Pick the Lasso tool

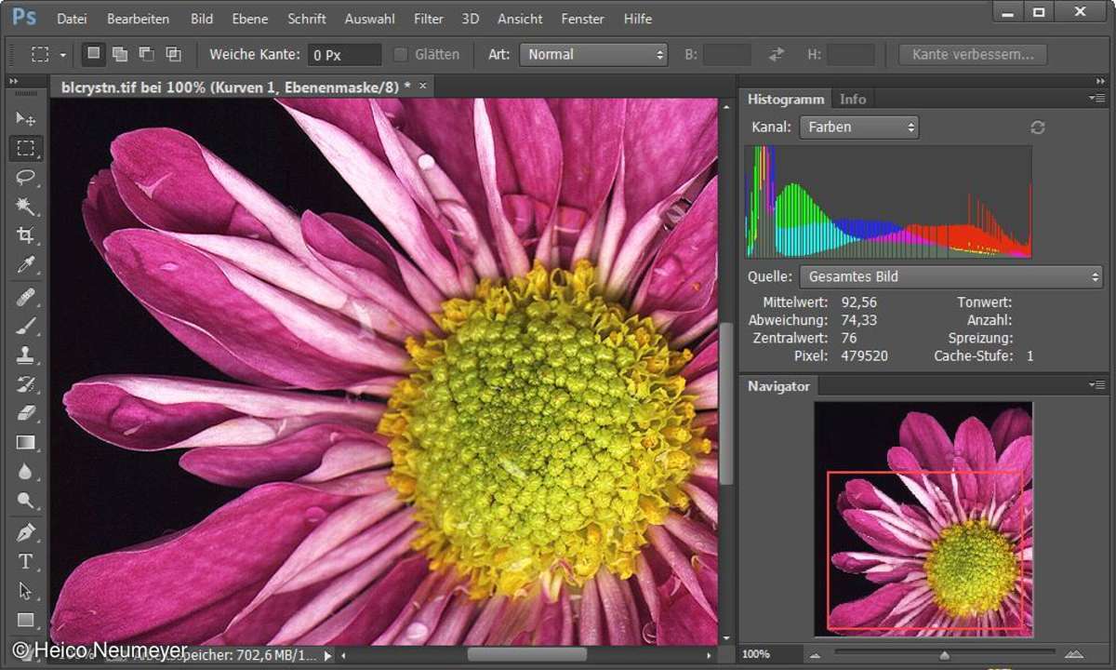(26, 177)
